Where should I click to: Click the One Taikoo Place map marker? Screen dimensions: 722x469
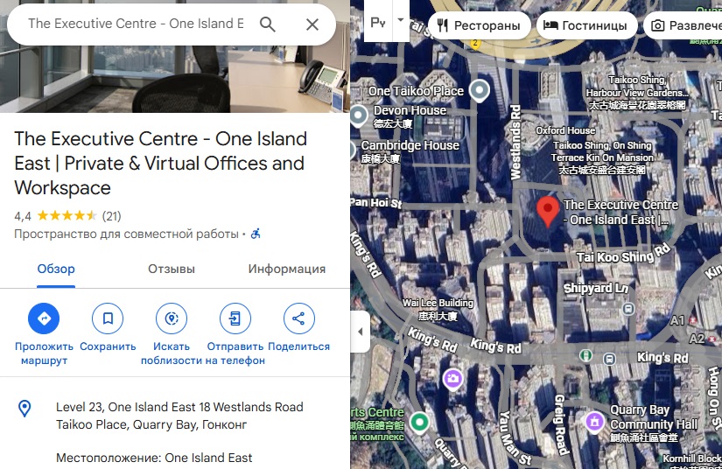click(480, 91)
